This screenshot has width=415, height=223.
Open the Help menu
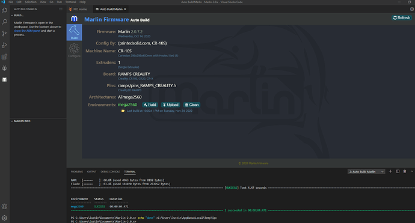82,2
